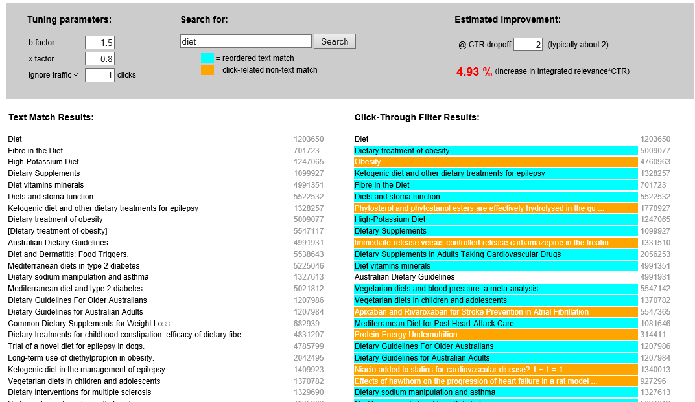695x402 pixels.
Task: Select 'Diet and Dermatitis: Food Triggers.' result
Action: tap(68, 254)
